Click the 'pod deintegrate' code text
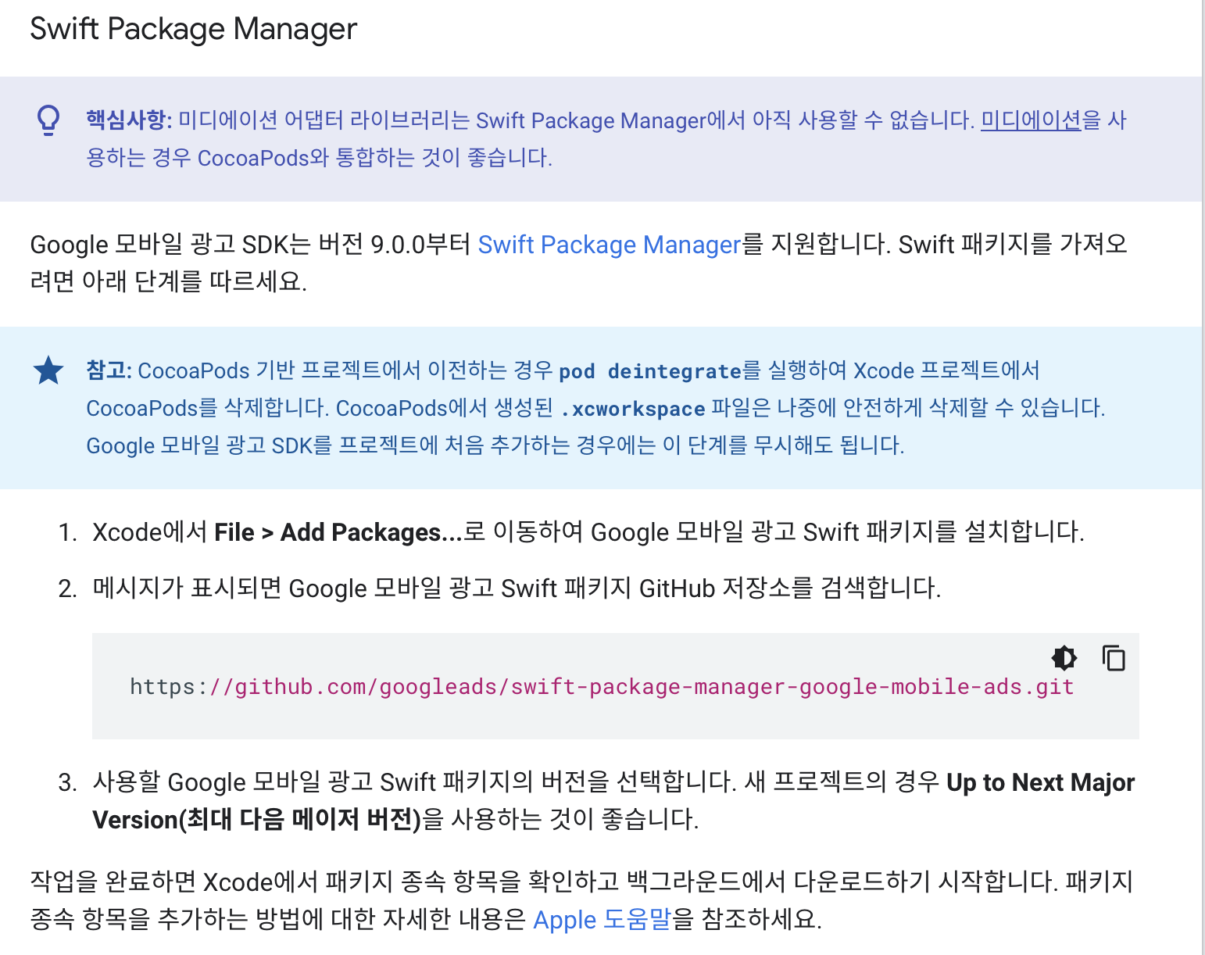1205x955 pixels. pyautogui.click(x=650, y=371)
